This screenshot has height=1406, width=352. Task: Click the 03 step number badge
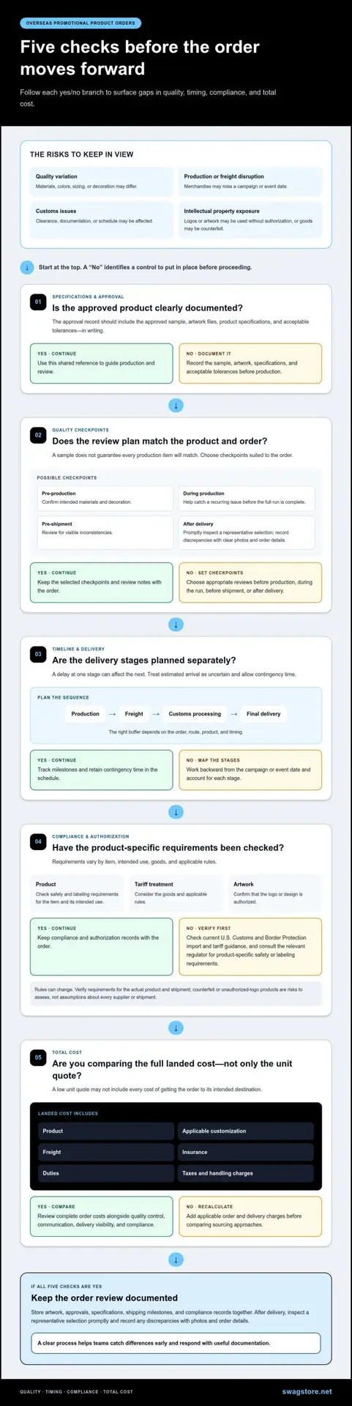point(38,654)
